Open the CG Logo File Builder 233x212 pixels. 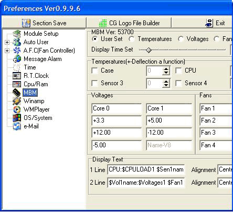click(x=129, y=23)
